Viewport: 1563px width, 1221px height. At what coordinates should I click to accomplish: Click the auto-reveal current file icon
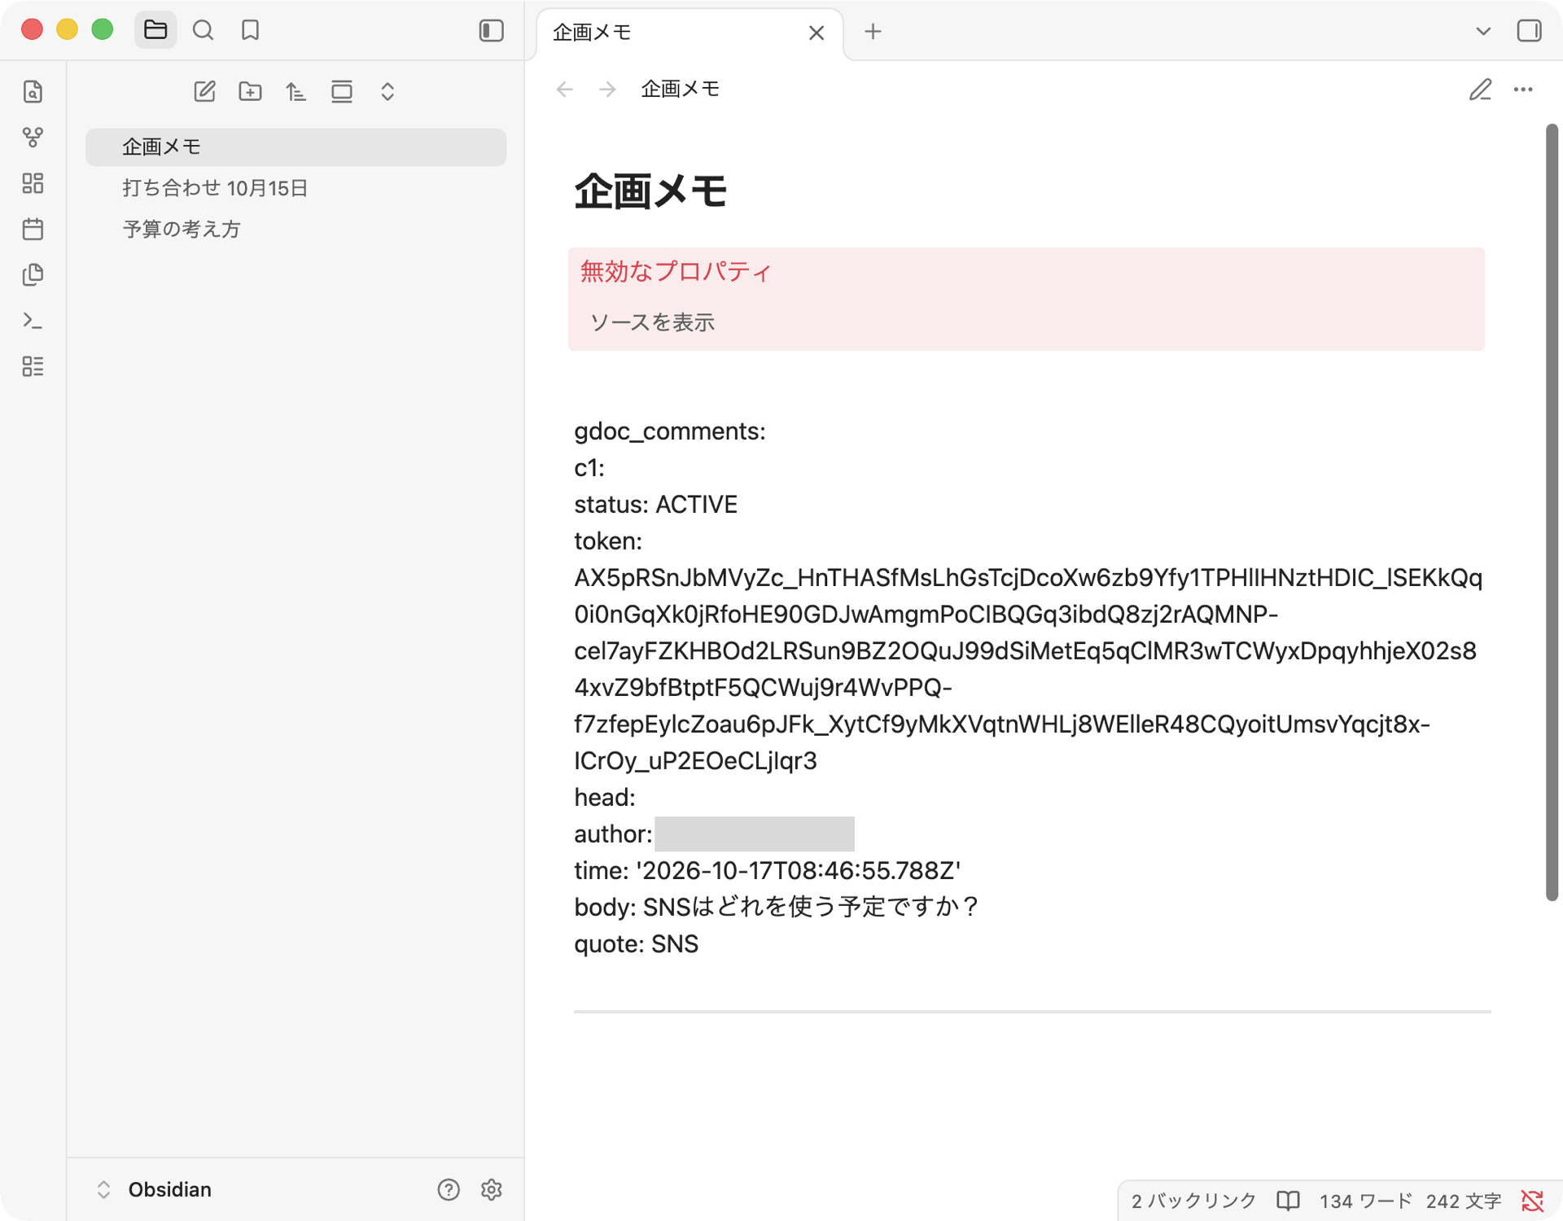click(x=342, y=91)
